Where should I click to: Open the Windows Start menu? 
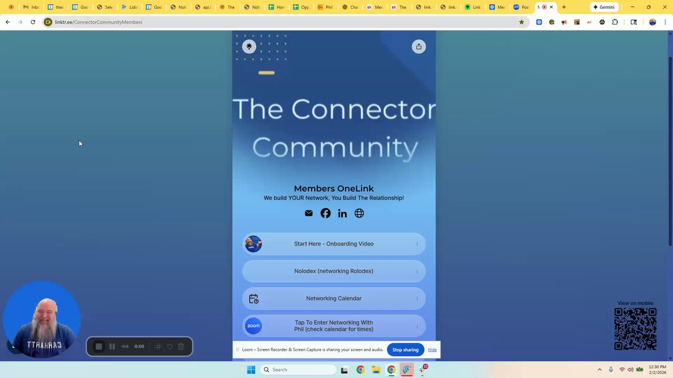click(251, 370)
